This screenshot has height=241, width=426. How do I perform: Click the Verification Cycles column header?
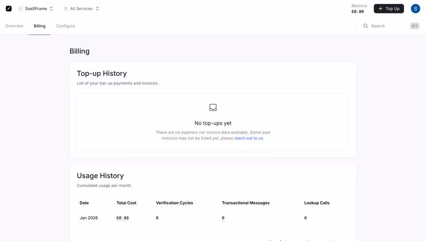174,203
